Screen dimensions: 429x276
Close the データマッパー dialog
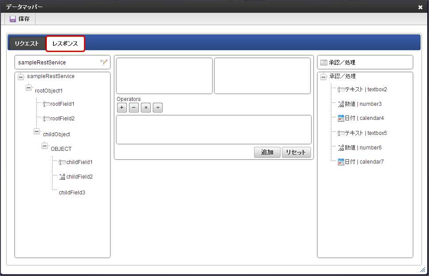coord(420,7)
